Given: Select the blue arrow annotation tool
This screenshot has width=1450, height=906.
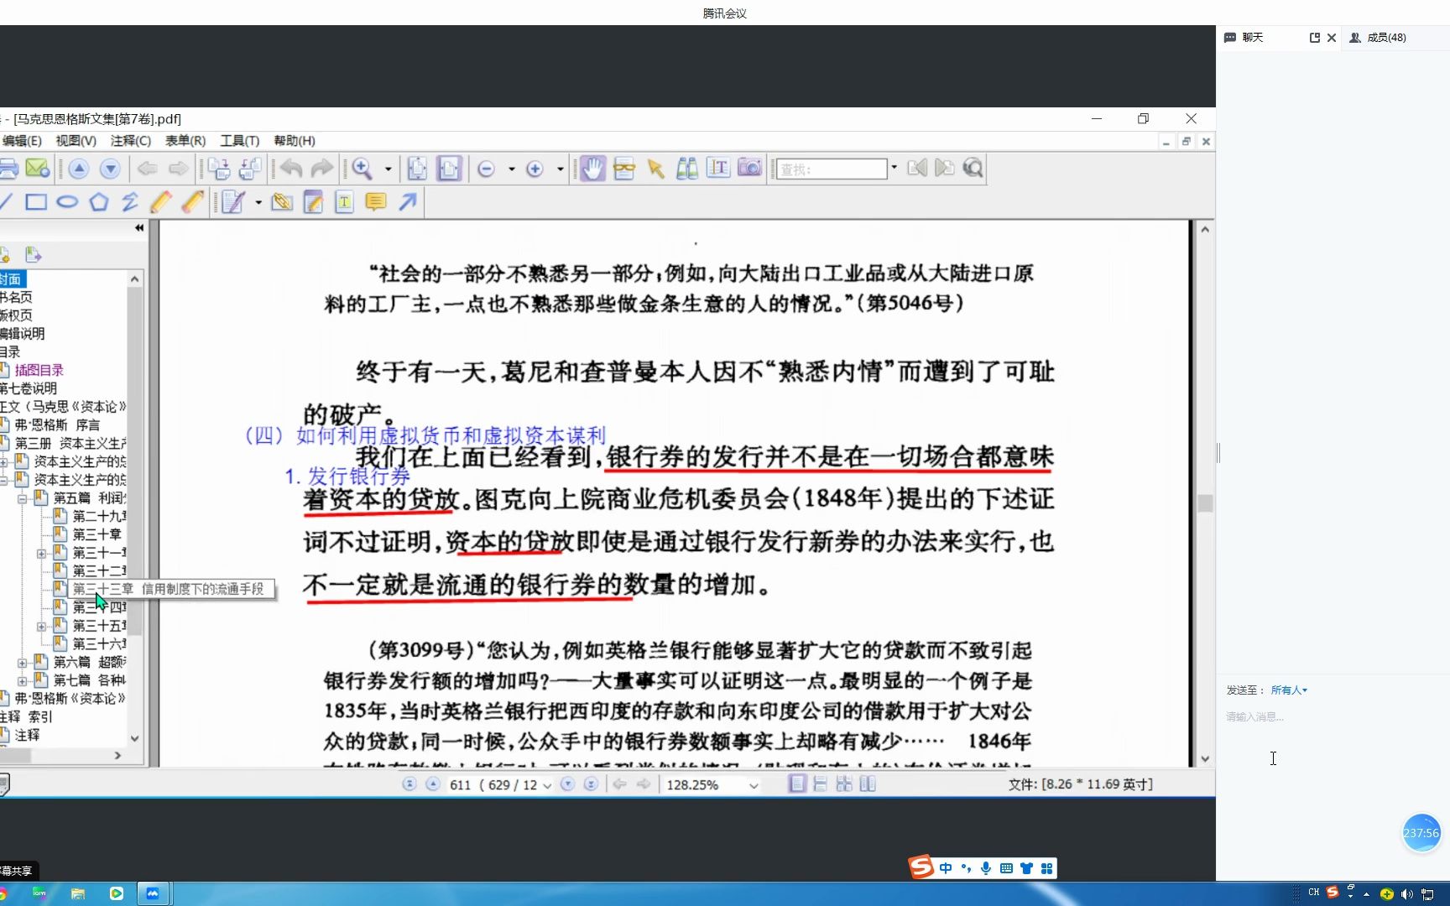Looking at the screenshot, I should pyautogui.click(x=408, y=202).
